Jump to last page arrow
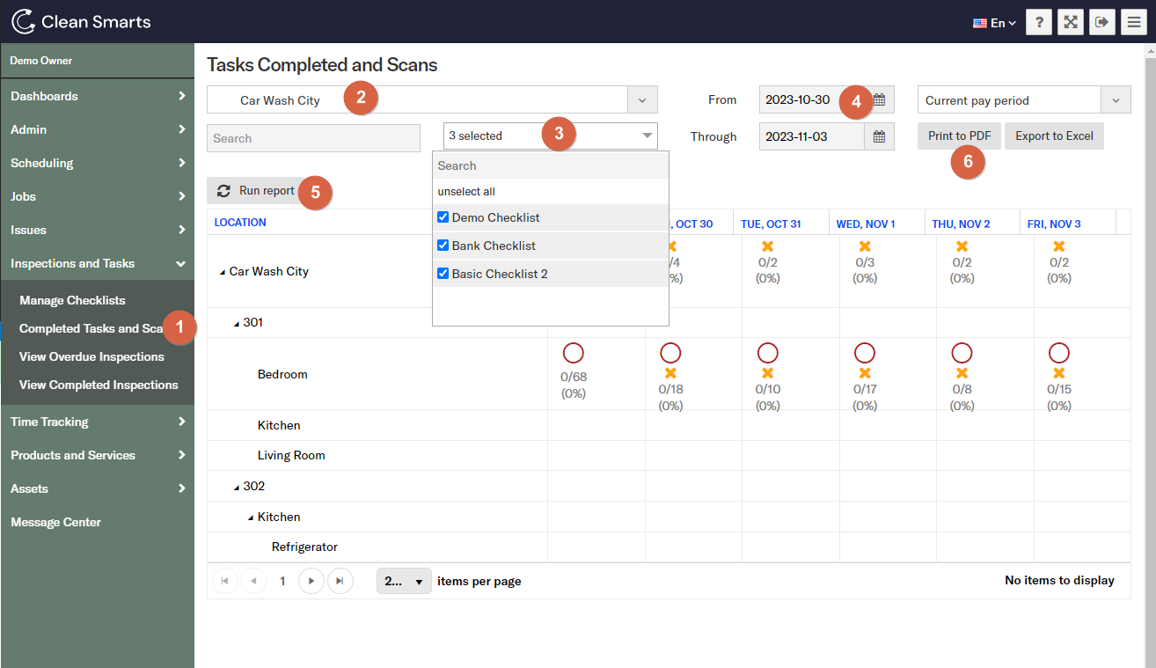 click(x=340, y=581)
